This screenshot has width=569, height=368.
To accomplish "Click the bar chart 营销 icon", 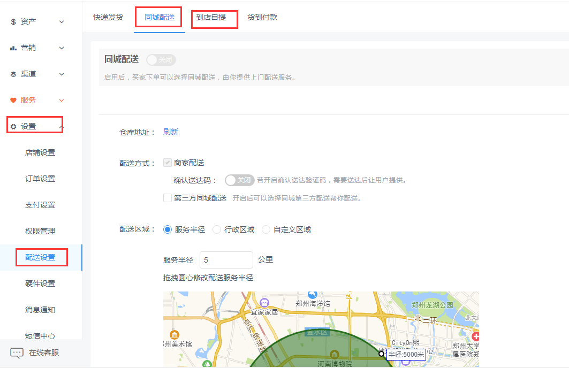I will coord(13,48).
